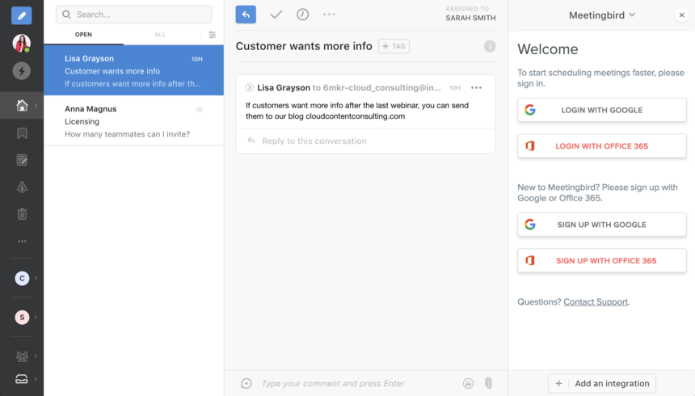Click the sidebar more dots icon

click(x=22, y=241)
